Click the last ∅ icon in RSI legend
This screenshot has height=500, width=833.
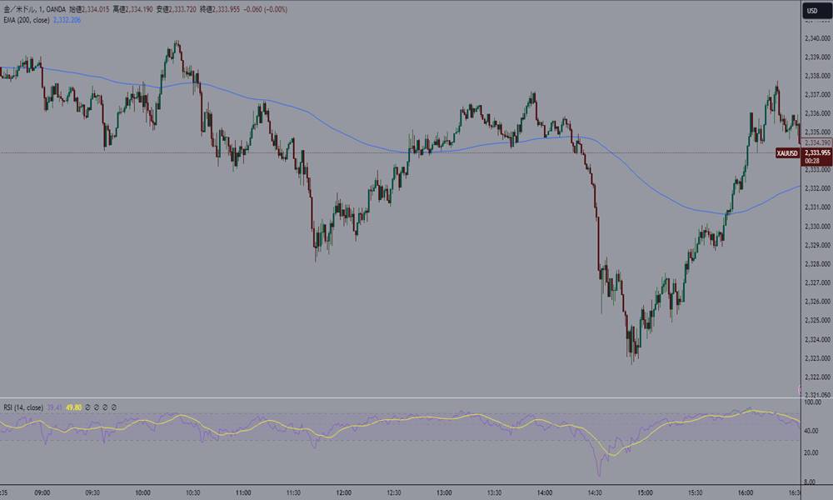[x=113, y=407]
